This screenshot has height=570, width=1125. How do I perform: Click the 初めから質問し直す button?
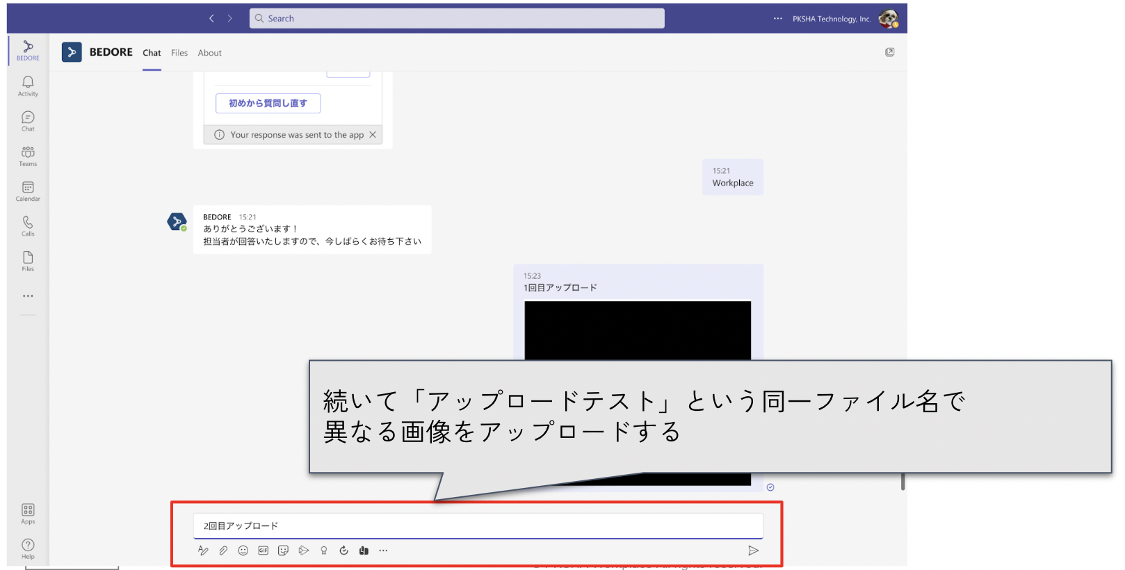click(x=268, y=103)
